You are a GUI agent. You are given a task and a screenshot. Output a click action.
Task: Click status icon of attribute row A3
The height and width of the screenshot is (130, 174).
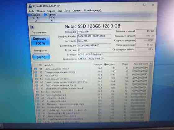[37, 89]
